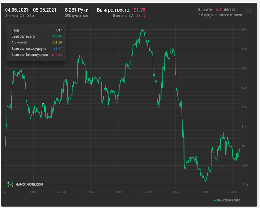Click the Hand2Note logo icon
Viewport: 260px width, 208px height.
pos(11,184)
